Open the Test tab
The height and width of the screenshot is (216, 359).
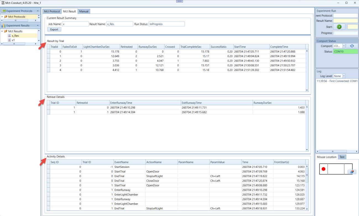[342, 157]
